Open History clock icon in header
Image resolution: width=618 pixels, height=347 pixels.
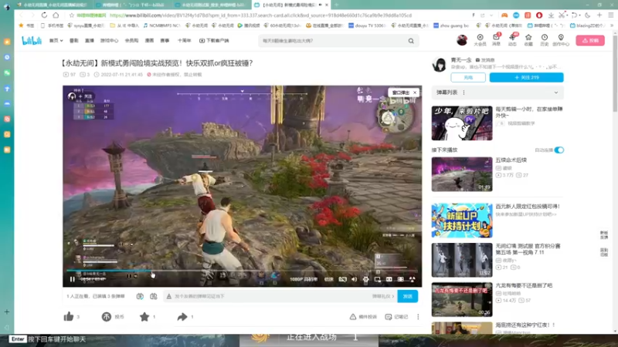coord(545,40)
